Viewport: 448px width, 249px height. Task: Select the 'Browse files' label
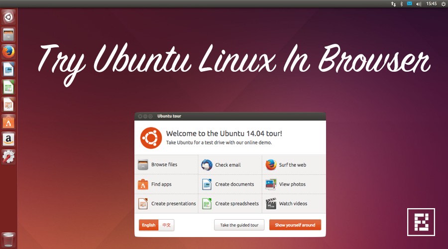click(x=164, y=165)
